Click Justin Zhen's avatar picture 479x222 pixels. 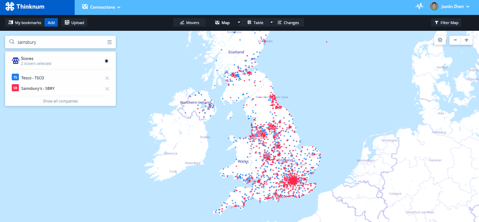pos(434,6)
